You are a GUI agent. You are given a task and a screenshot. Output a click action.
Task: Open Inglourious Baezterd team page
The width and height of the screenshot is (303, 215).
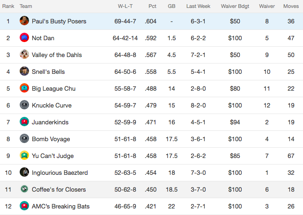[x=60, y=172]
